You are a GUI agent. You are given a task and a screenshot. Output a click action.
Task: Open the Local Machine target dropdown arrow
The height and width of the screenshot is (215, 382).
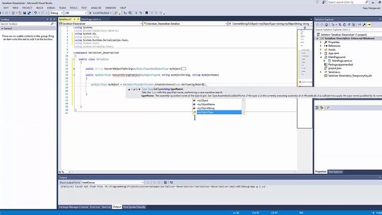[x=111, y=13]
